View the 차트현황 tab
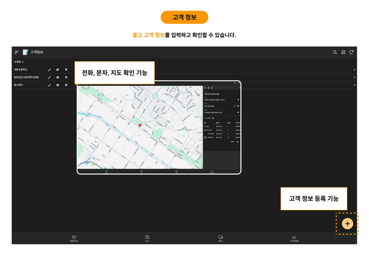This screenshot has height=255, width=369. tap(294, 238)
